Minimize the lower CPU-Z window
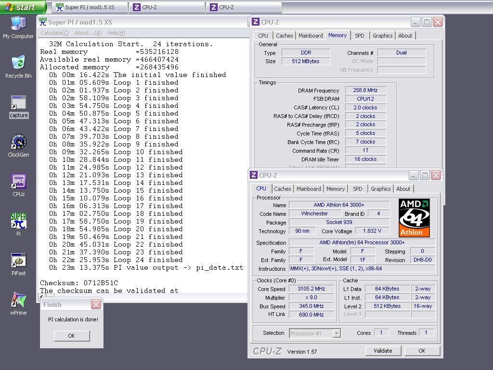Image resolution: width=493 pixels, height=370 pixels. (x=414, y=175)
